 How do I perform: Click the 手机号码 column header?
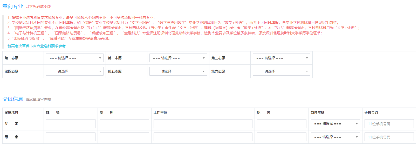(x=371, y=112)
